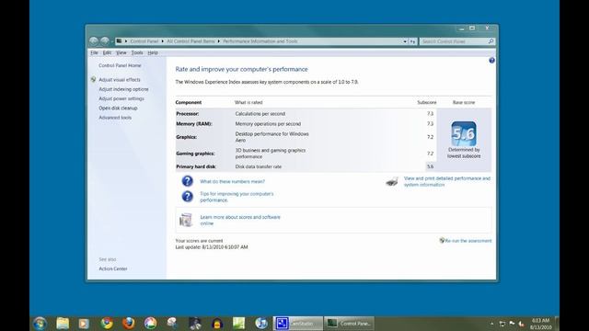Switch to the Control Panel taskbar button

coord(349,323)
